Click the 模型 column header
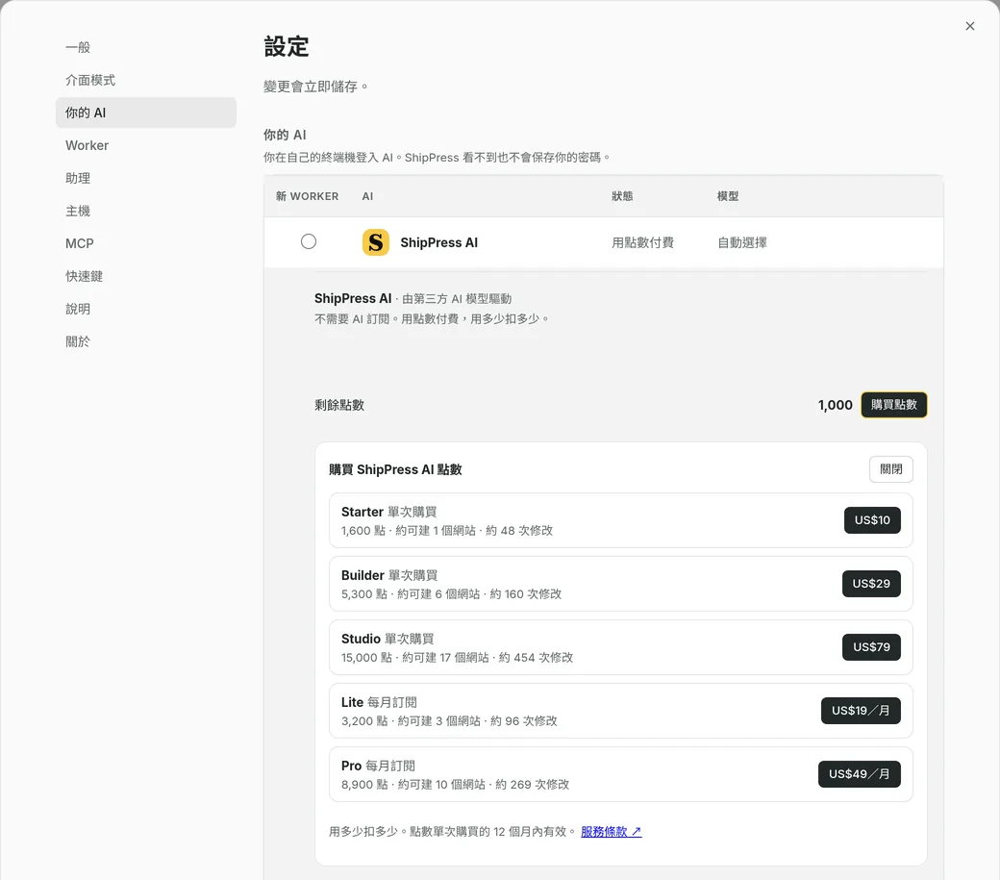1000x880 pixels. (728, 196)
